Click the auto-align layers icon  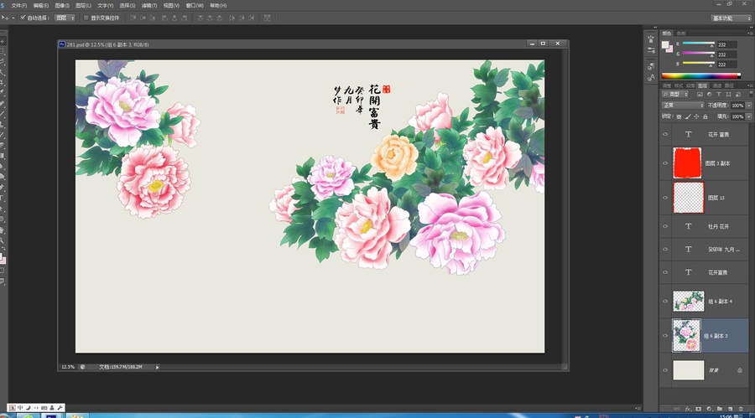(268, 18)
